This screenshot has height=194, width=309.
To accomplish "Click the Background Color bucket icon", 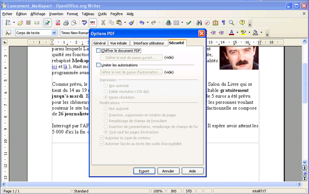I will point(255,33).
